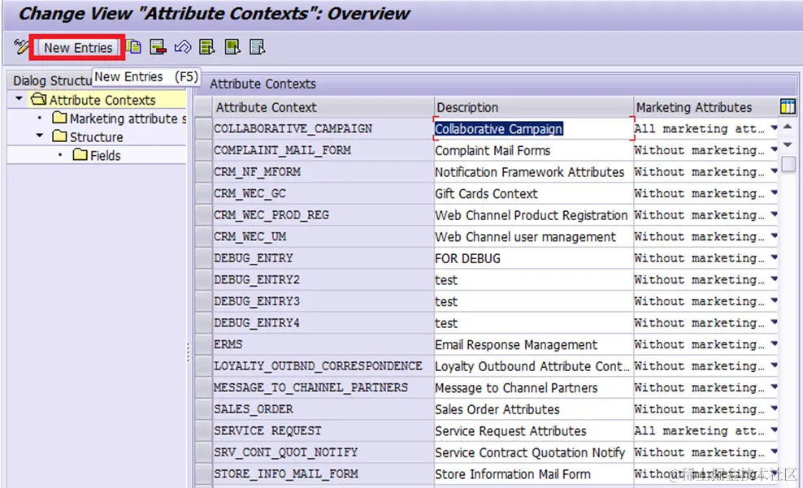
Task: Open Marketing Attributes dropdown for ERMS
Action: coord(774,343)
